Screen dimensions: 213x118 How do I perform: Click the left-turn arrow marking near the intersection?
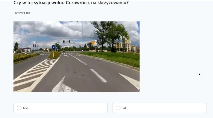(66, 56)
